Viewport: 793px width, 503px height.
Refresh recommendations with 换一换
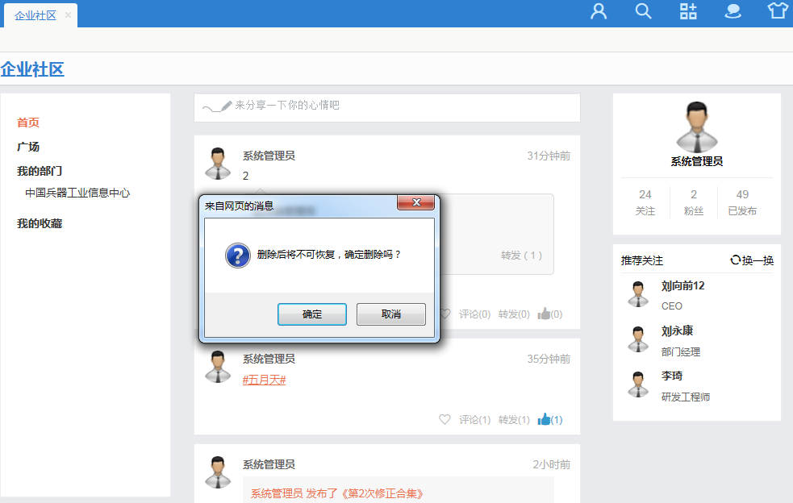coord(752,260)
